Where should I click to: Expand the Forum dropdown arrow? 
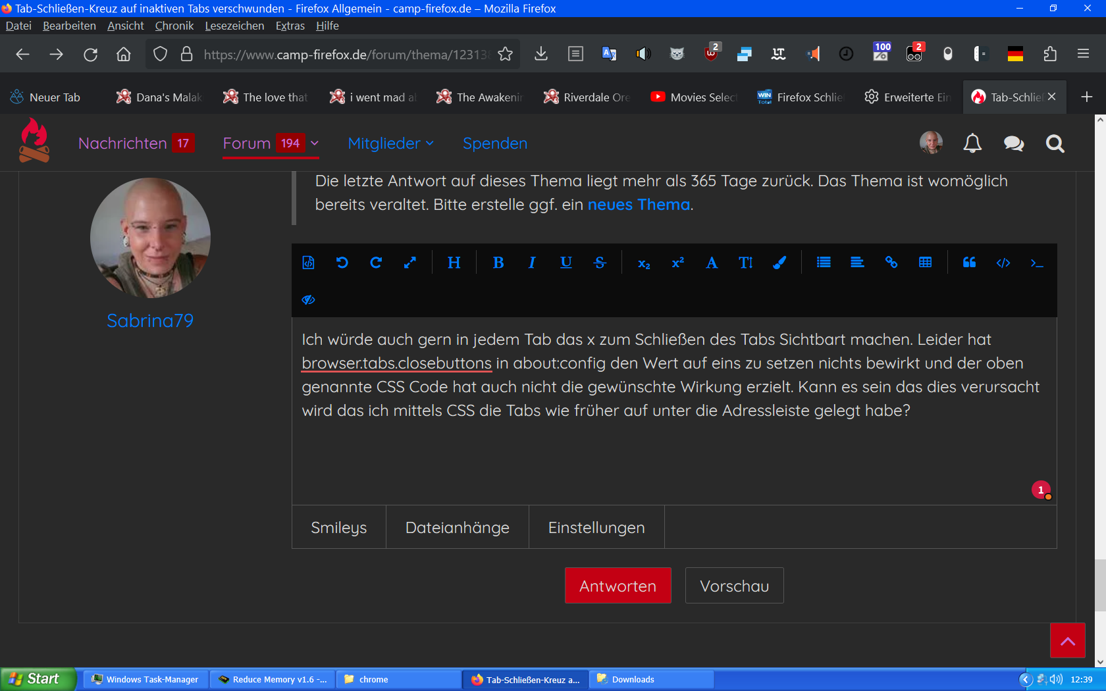[x=315, y=143]
